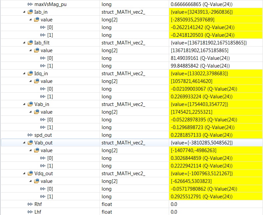Click the array icon of value under Idq_in
The image size is (263, 215).
click(36, 81)
